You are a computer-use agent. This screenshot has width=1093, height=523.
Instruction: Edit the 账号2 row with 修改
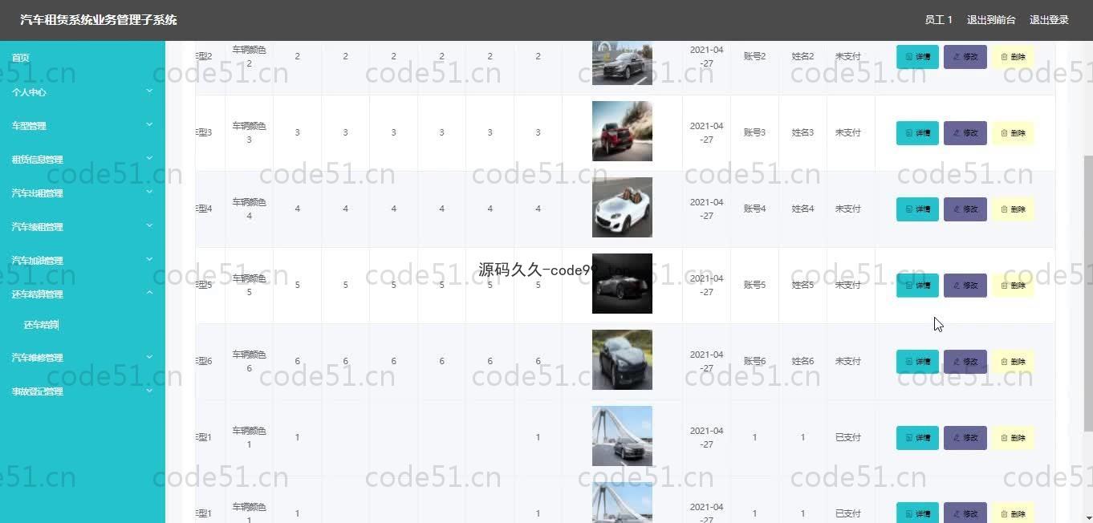coord(965,57)
